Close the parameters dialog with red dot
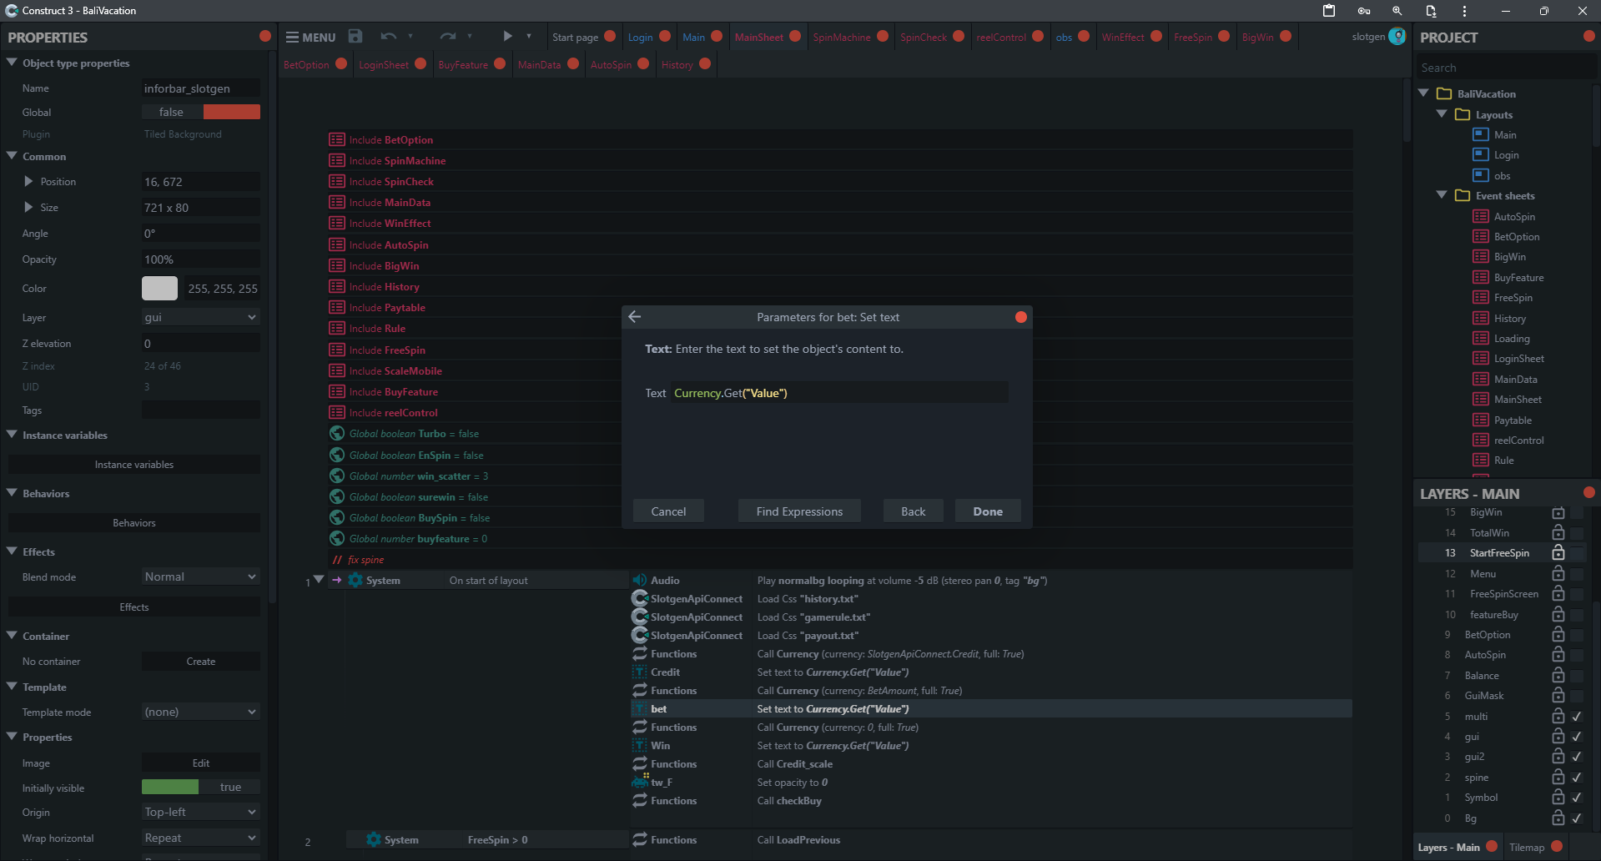Viewport: 1601px width, 861px height. click(x=1020, y=317)
